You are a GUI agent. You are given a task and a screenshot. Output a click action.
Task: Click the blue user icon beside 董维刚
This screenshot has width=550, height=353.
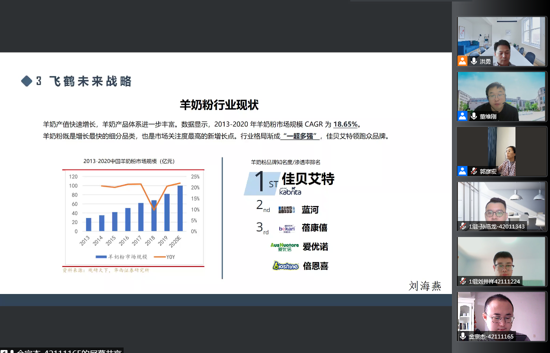(462, 116)
